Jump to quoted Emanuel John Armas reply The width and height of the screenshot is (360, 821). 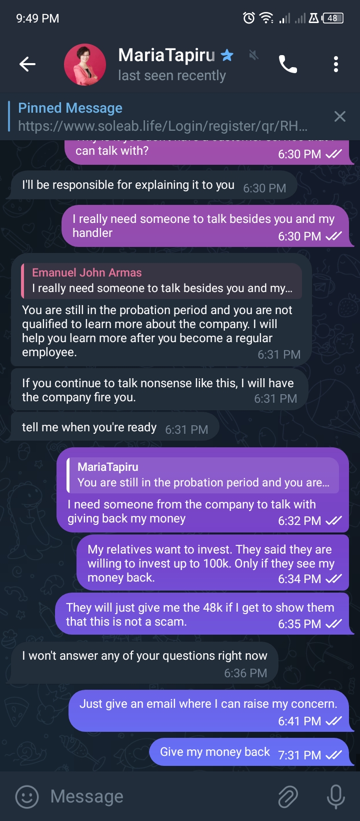(x=161, y=281)
